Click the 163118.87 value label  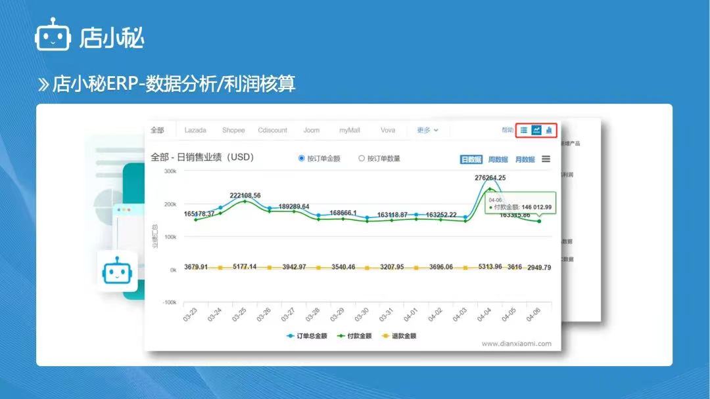(x=392, y=215)
